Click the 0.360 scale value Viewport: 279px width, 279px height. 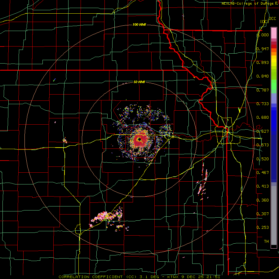(263, 200)
